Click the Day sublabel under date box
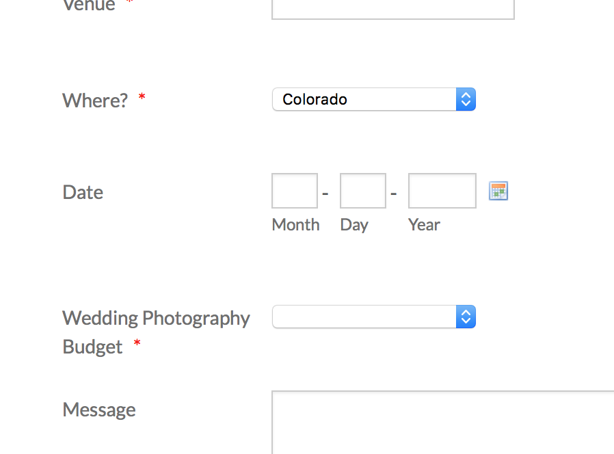614x454 pixels. (x=354, y=225)
